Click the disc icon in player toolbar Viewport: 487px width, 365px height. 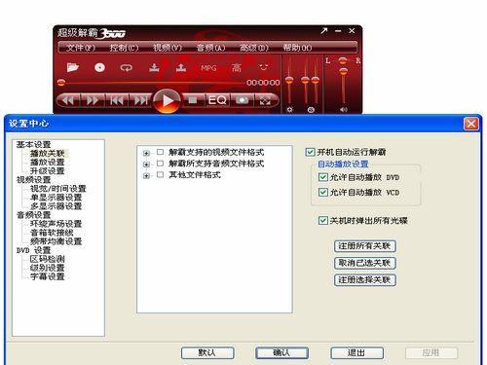pyautogui.click(x=99, y=67)
